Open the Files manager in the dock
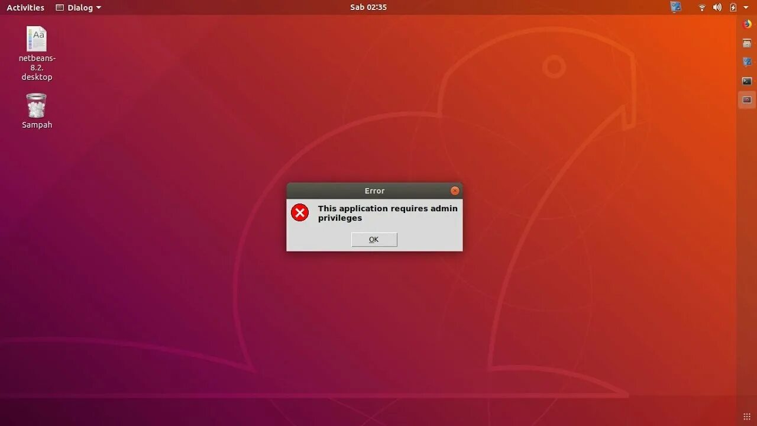The width and height of the screenshot is (757, 426). (747, 43)
